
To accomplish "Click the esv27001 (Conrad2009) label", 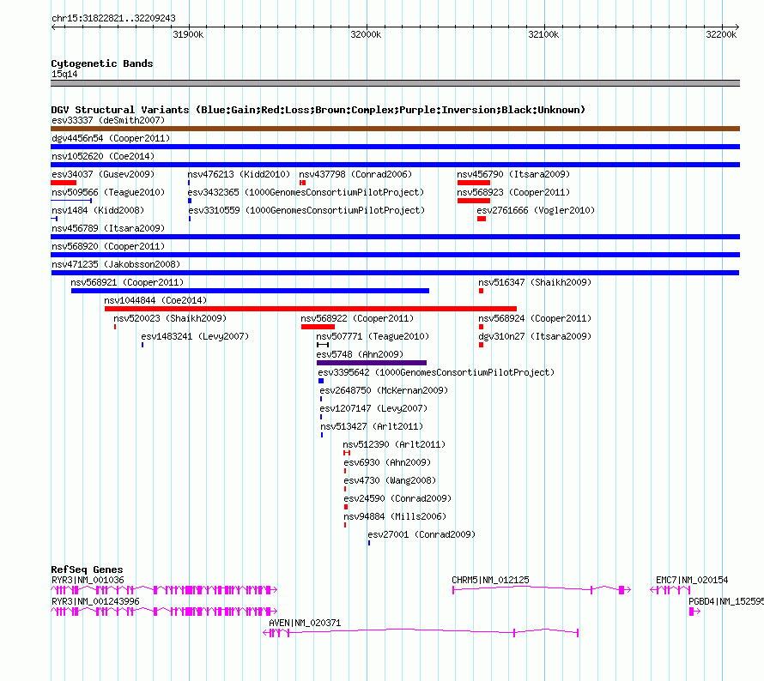I will (x=421, y=534).
